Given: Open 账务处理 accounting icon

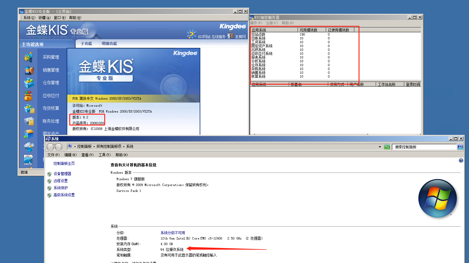Looking at the screenshot, I should point(29,121).
